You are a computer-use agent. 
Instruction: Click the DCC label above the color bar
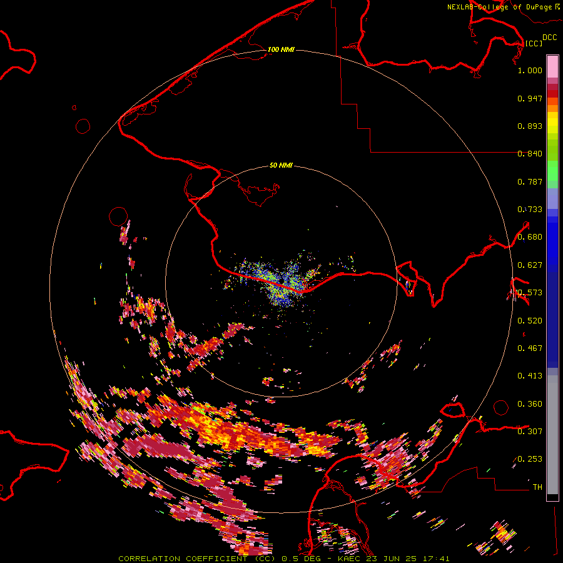coord(550,38)
